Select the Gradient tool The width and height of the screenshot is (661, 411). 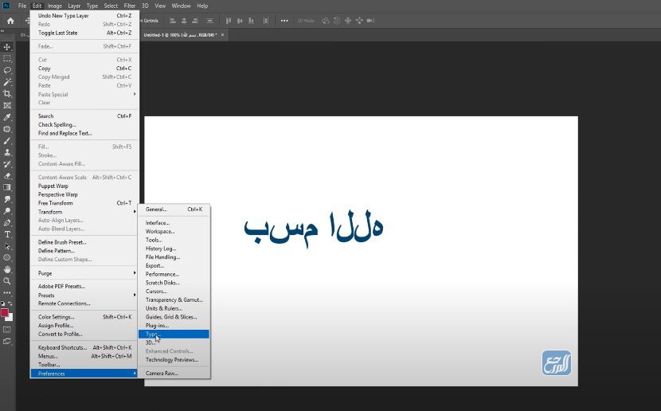tap(7, 187)
